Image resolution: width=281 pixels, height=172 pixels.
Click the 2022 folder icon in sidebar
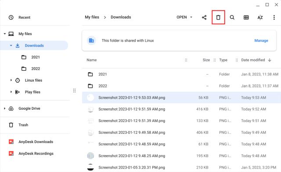24,68
